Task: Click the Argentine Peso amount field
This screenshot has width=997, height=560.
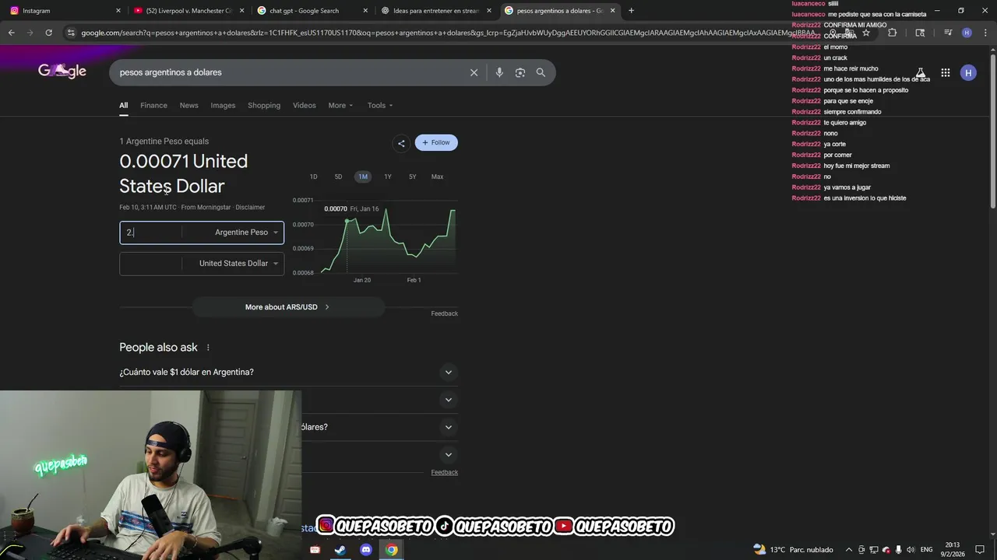Action: pos(151,233)
